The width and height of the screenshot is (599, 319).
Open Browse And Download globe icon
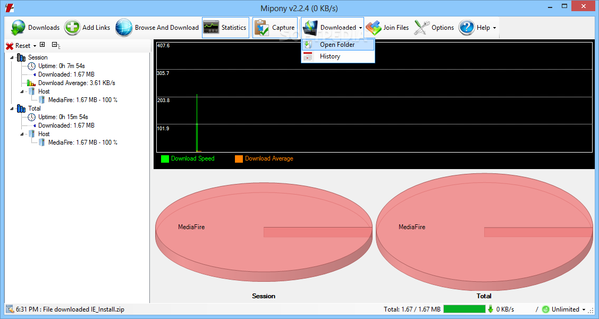point(124,28)
